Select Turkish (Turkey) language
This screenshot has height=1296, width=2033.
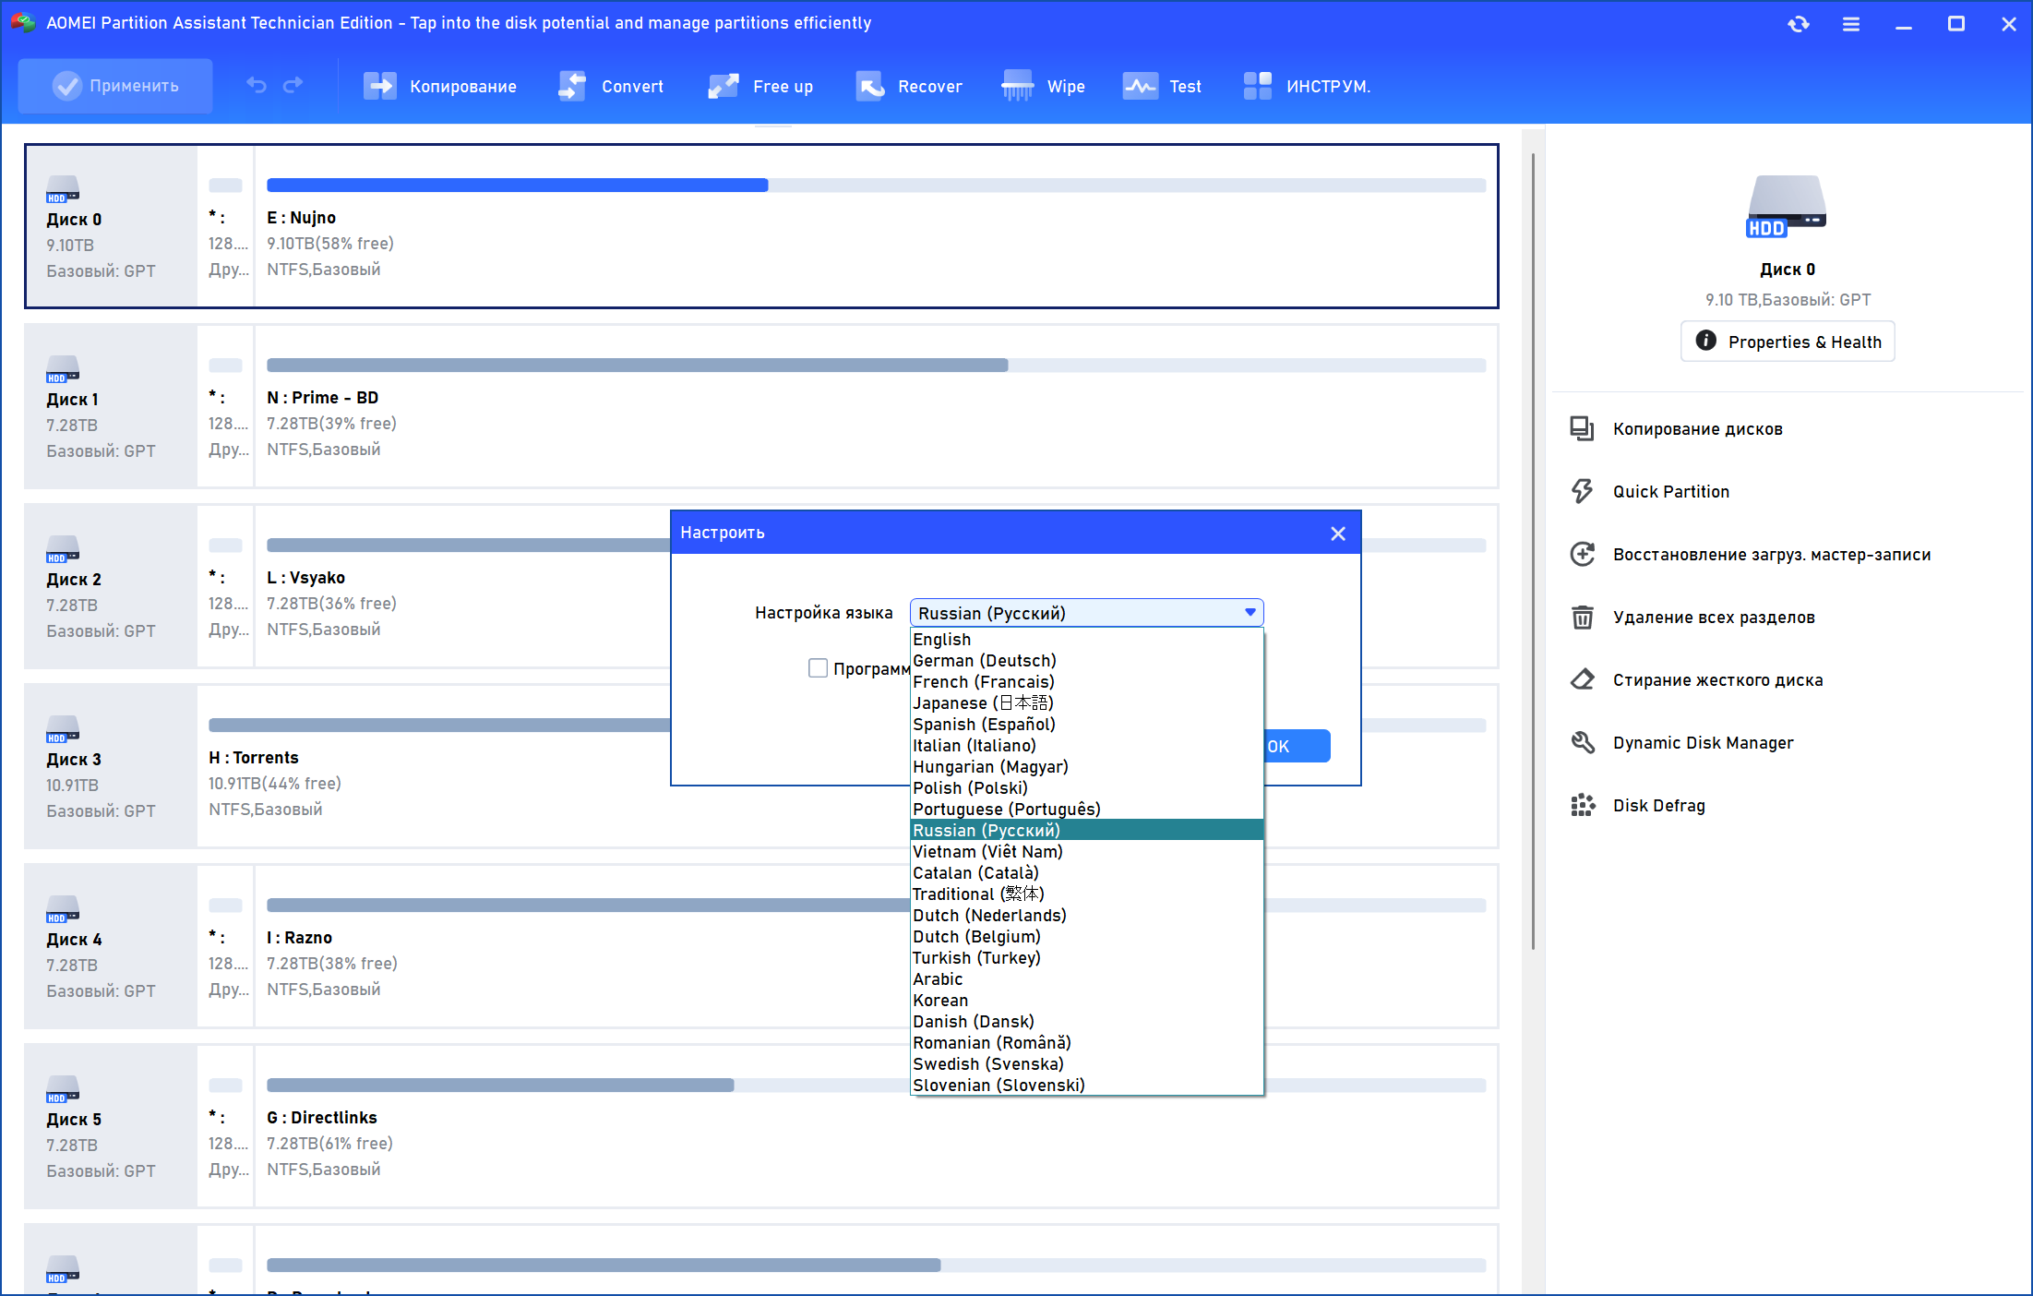pos(1087,957)
